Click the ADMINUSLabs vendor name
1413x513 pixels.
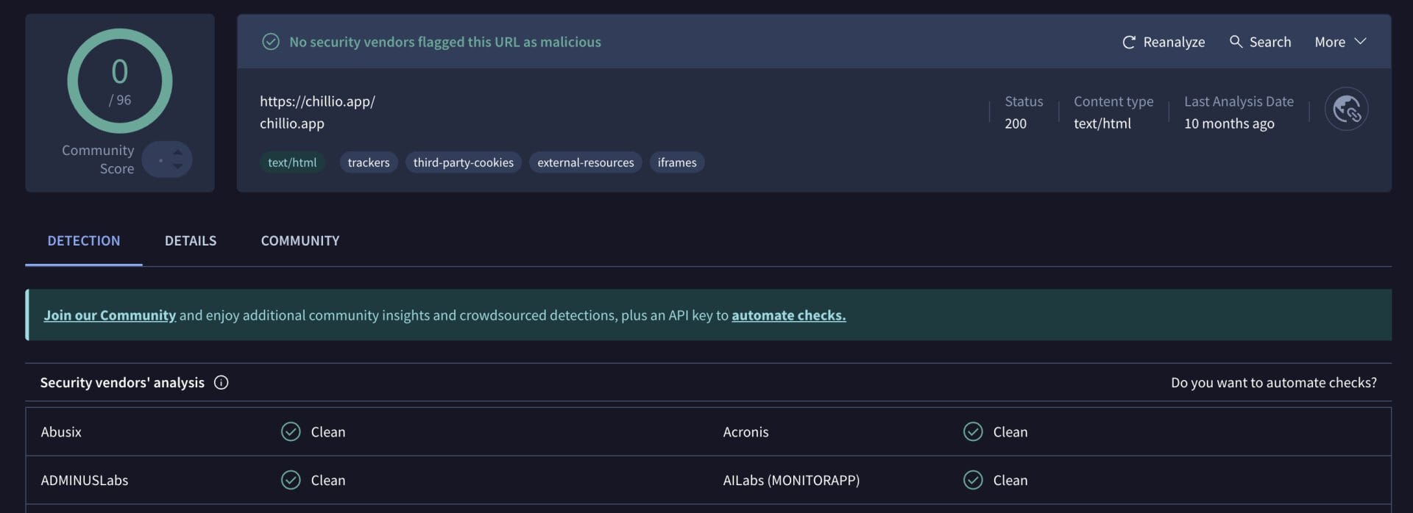point(85,481)
